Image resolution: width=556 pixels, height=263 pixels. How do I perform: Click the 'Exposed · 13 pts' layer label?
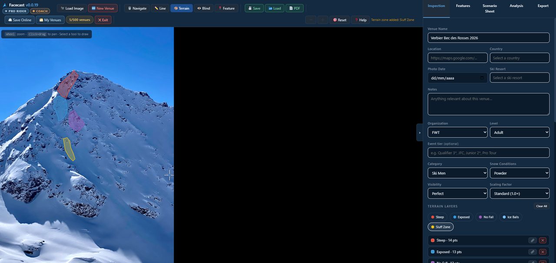pos(449,252)
